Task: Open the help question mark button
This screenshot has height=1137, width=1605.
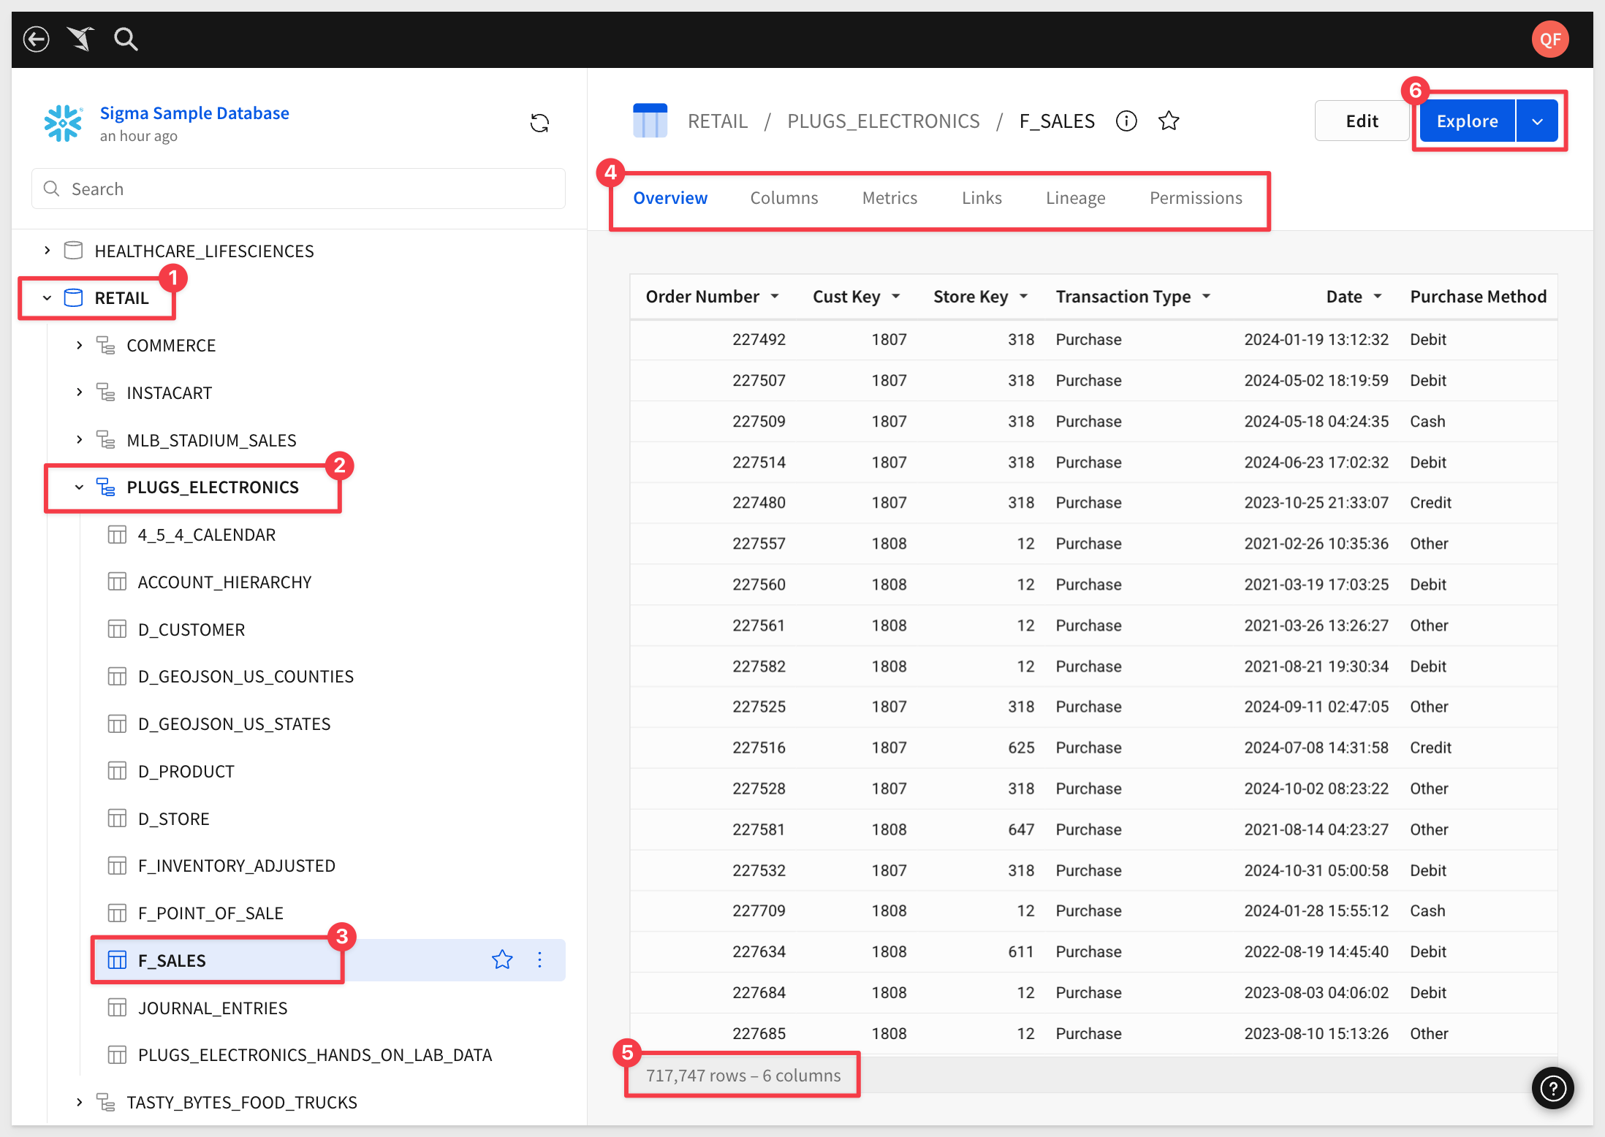Action: point(1552,1088)
